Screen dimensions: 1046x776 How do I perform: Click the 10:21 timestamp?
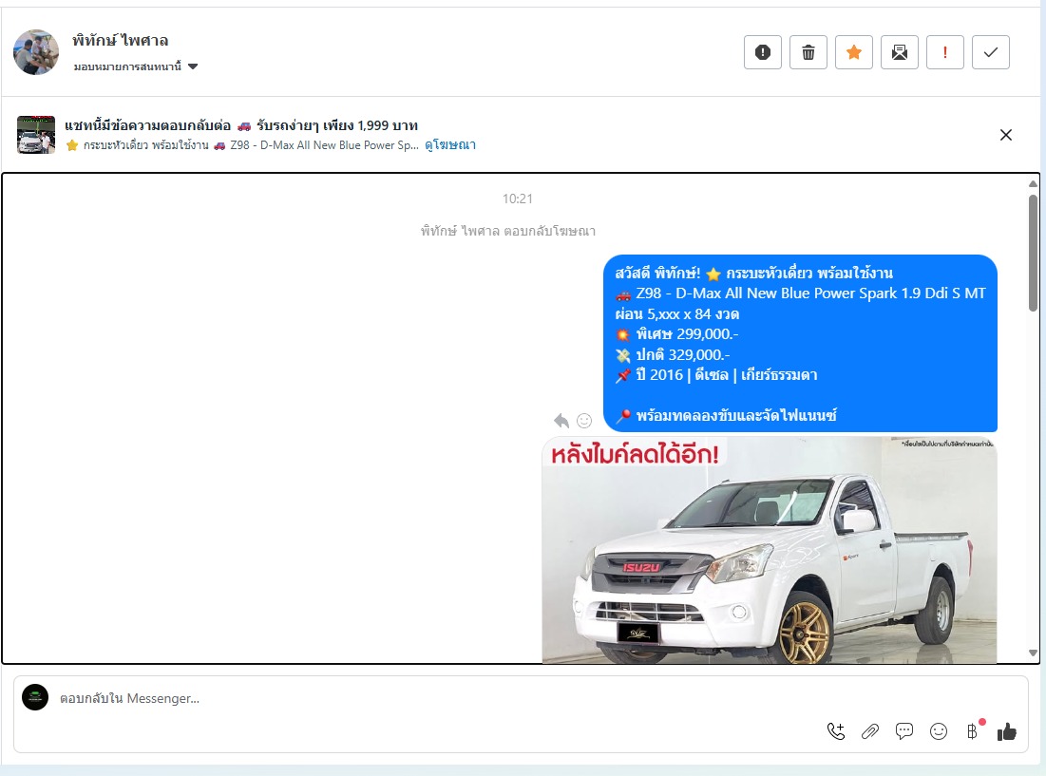518,199
